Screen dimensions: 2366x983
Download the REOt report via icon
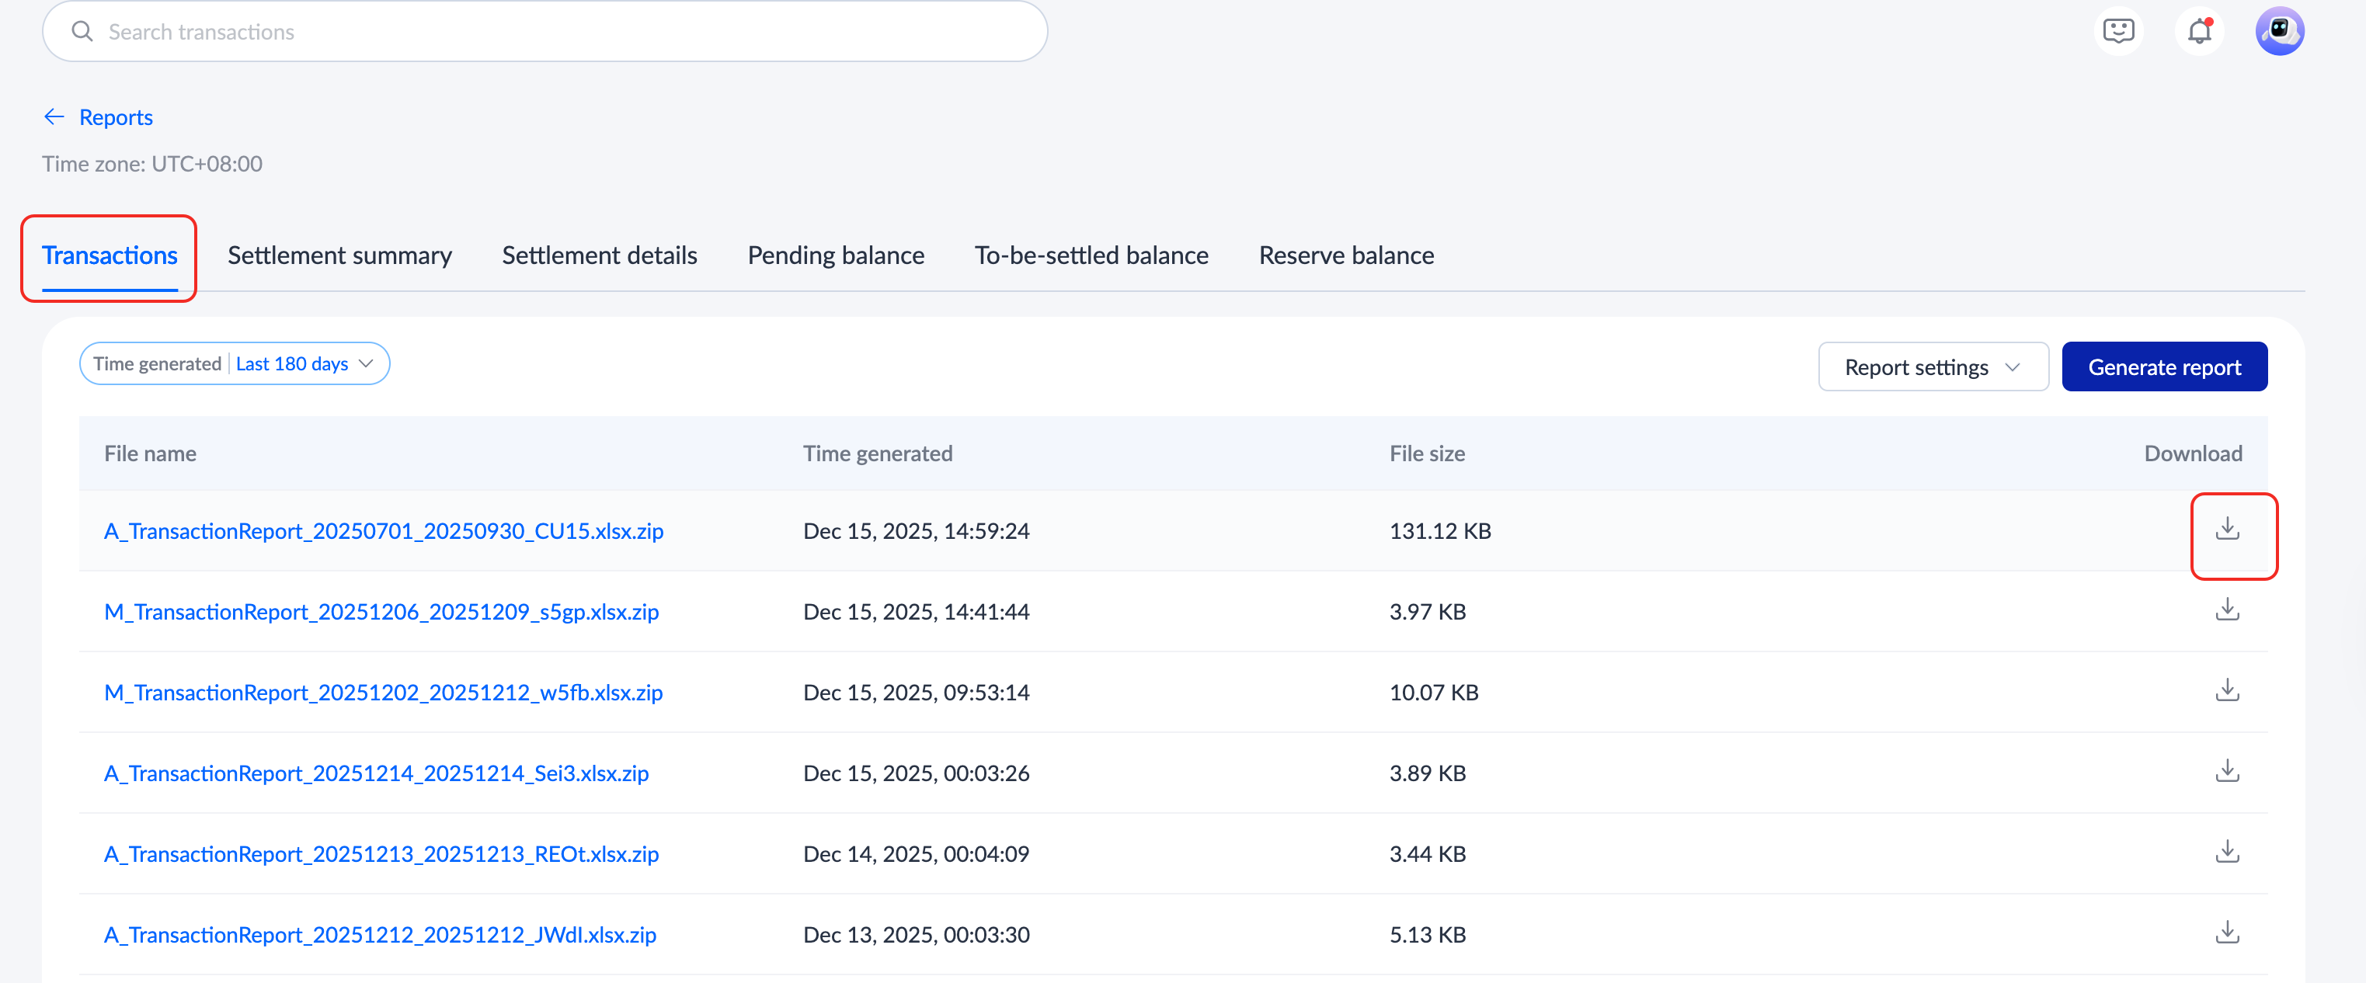(x=2226, y=853)
